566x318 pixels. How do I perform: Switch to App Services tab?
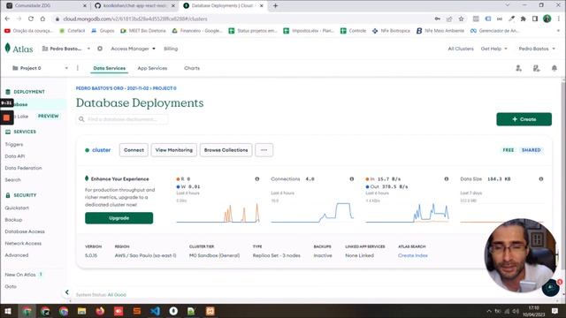[x=152, y=68]
